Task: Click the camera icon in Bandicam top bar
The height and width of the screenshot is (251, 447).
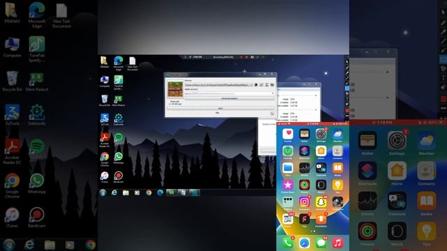Action: pos(252,57)
